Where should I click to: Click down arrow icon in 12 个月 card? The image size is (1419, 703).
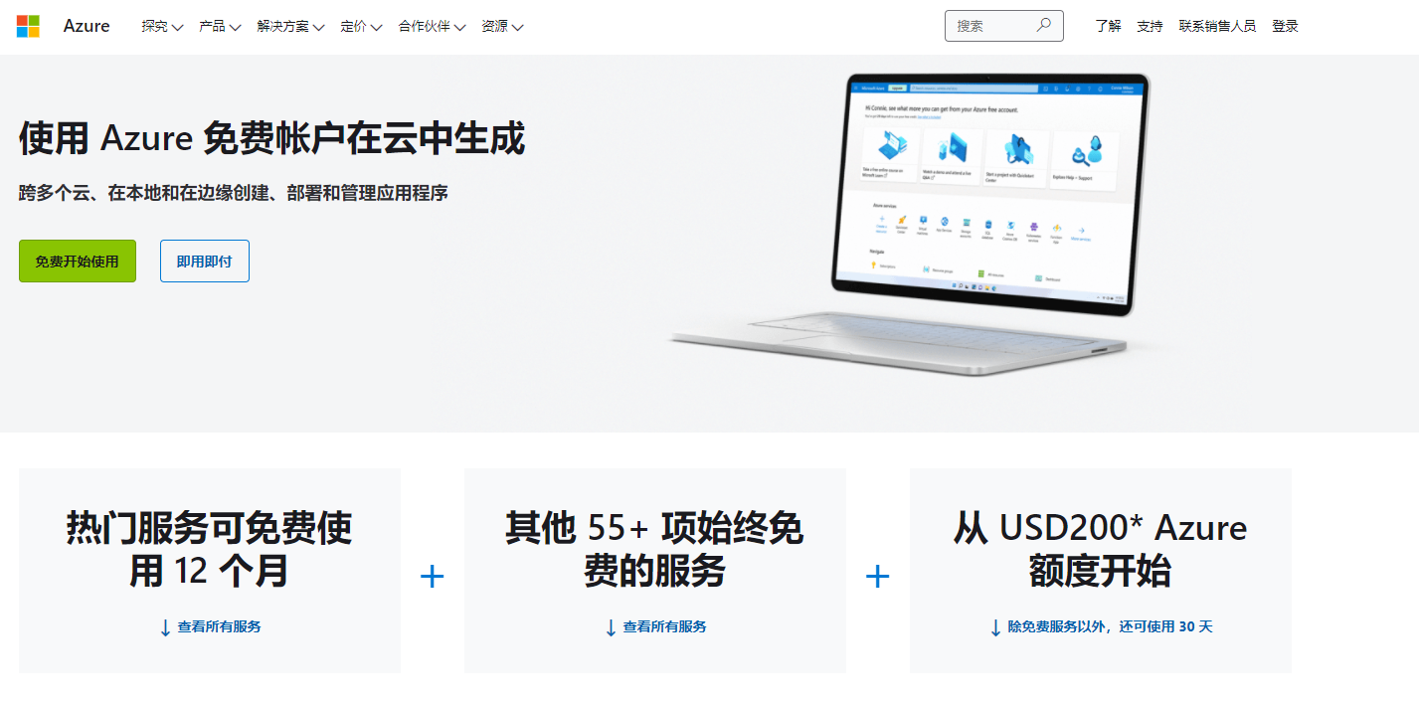(165, 627)
